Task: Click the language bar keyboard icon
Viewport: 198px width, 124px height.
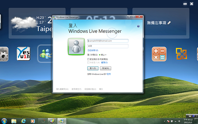Action: coord(190,116)
